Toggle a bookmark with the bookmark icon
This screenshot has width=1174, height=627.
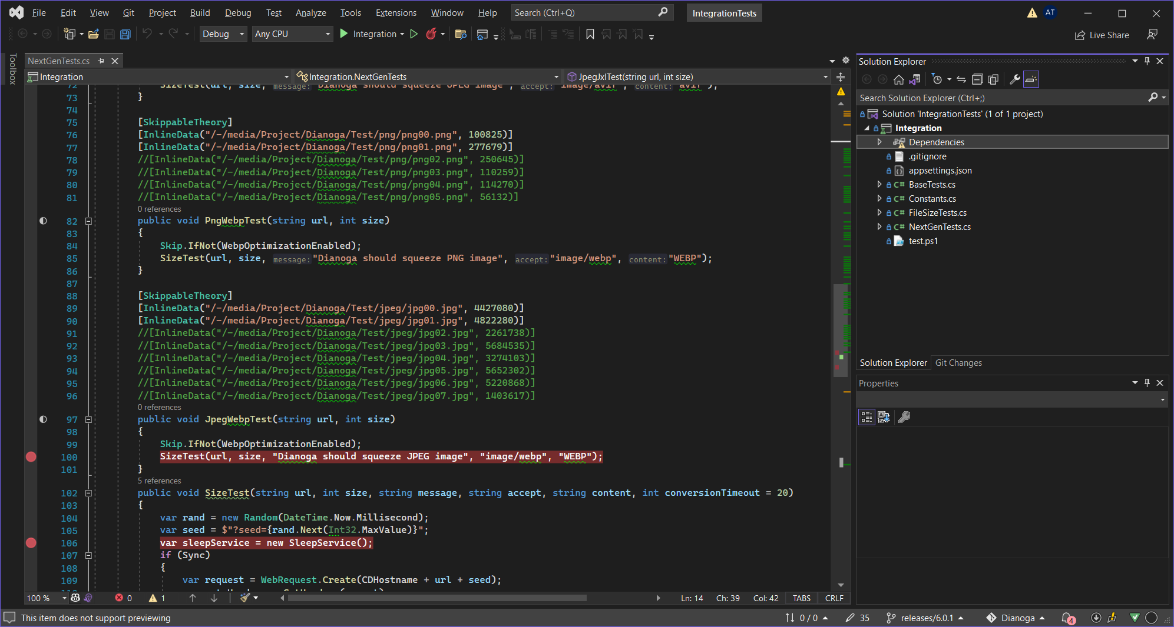(x=590, y=34)
